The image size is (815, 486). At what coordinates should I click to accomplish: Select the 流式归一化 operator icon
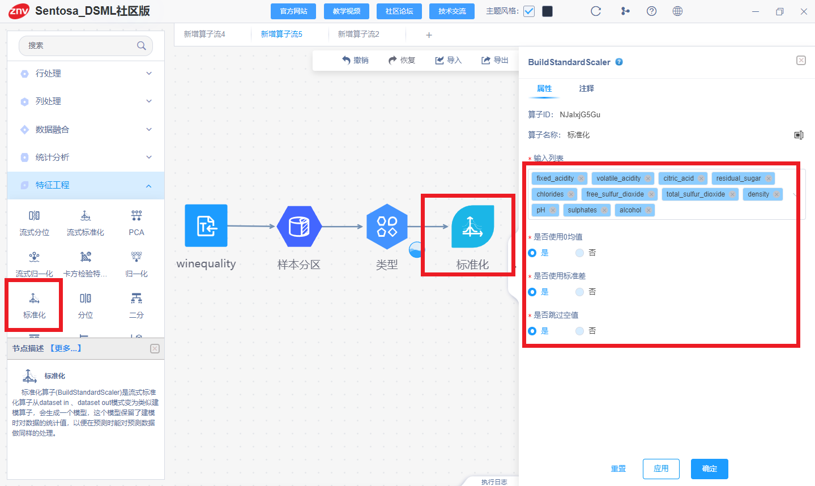point(35,257)
